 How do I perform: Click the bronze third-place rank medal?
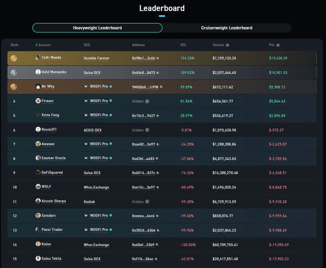[x=14, y=86]
